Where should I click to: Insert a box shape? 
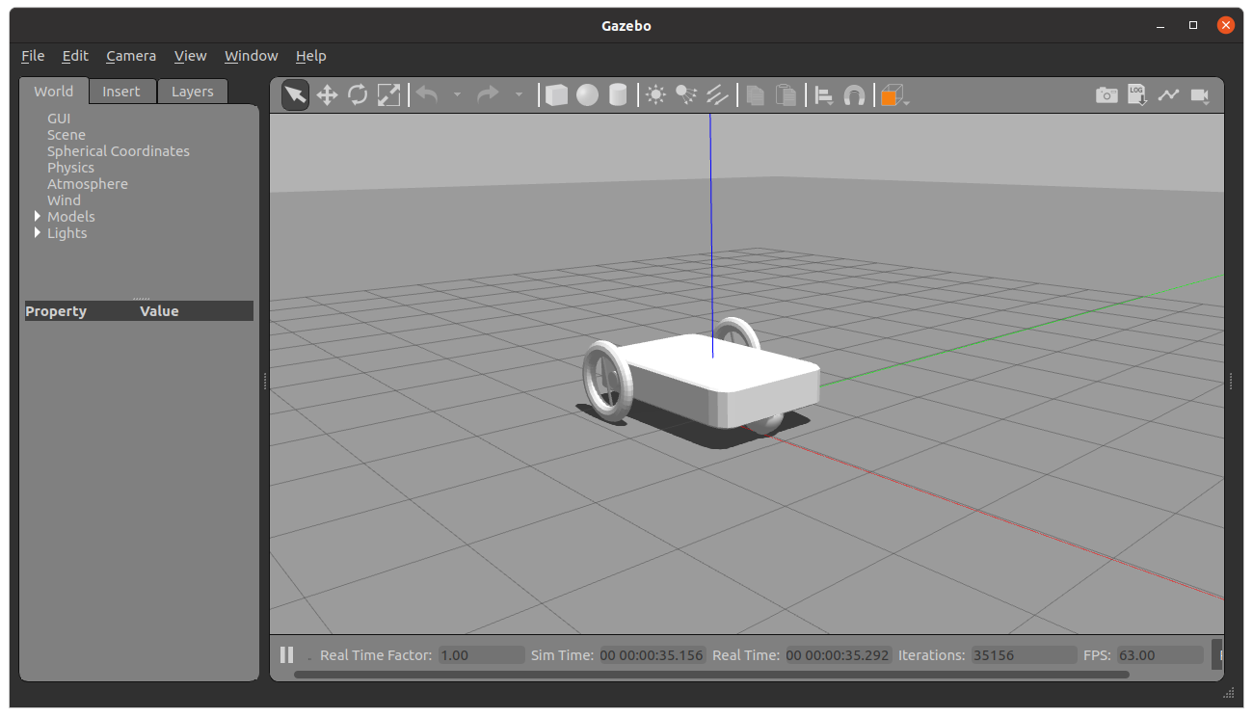point(556,94)
